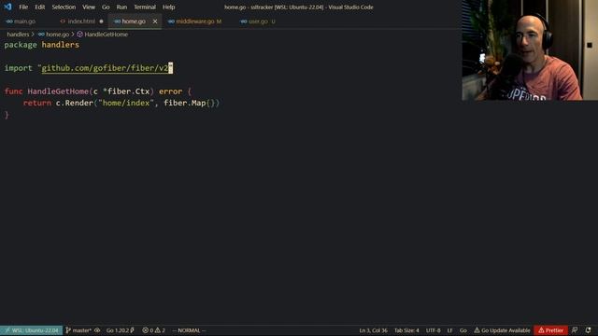
Task: Close the home.go tab
Action: coord(155,21)
